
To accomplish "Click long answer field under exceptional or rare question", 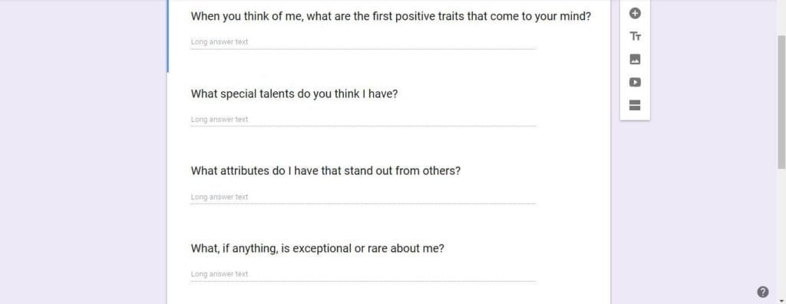I will (363, 274).
